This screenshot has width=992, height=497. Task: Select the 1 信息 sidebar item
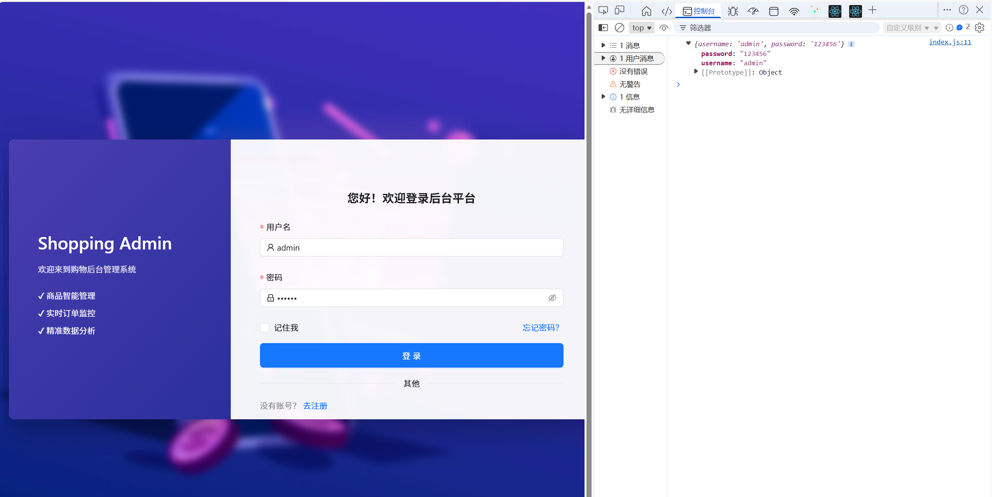(629, 97)
